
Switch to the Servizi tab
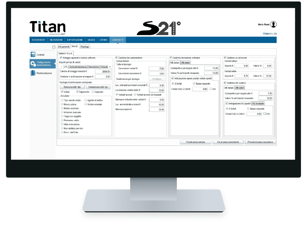(75, 46)
